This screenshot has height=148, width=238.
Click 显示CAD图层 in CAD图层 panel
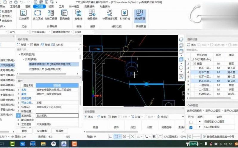[x=213, y=111]
